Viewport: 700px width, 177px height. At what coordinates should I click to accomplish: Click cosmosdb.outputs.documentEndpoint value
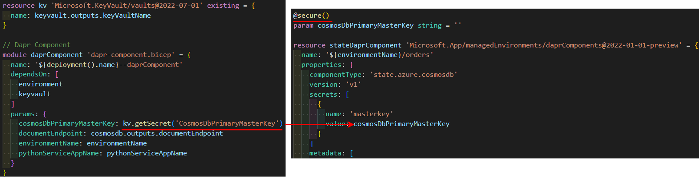click(x=157, y=133)
